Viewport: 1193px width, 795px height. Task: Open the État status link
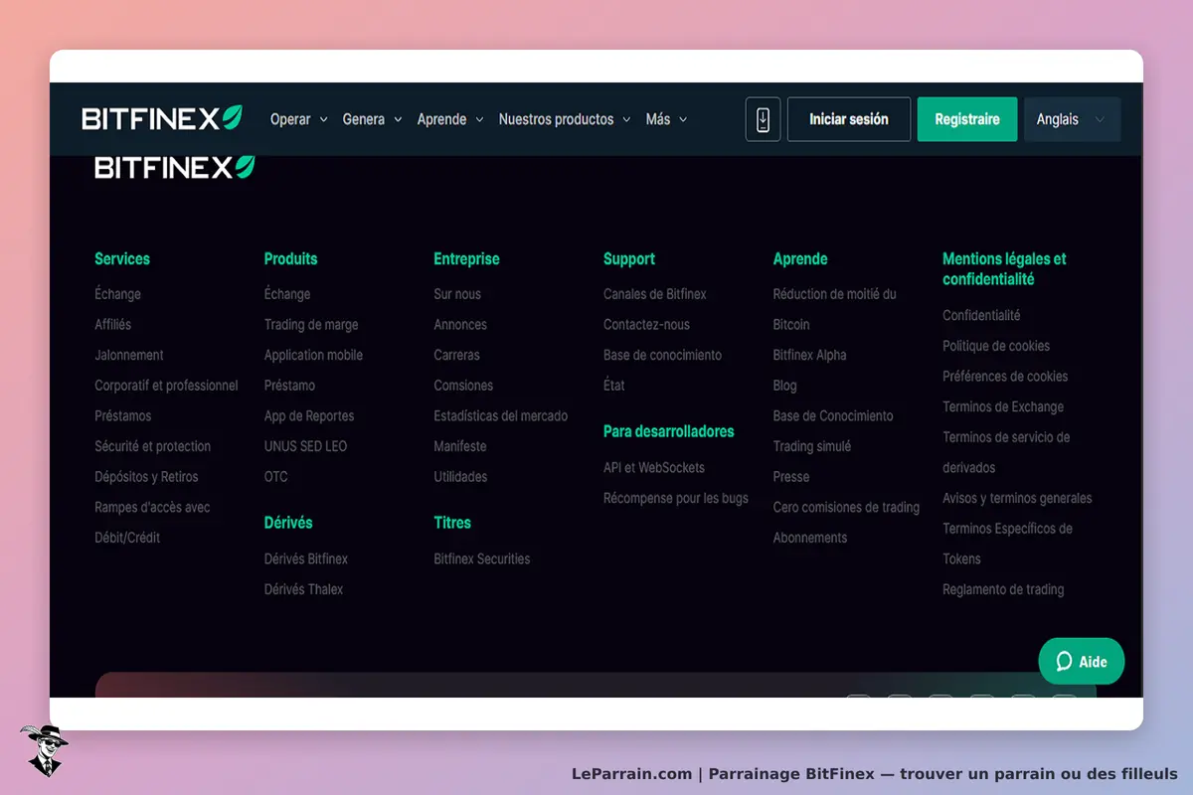point(614,386)
